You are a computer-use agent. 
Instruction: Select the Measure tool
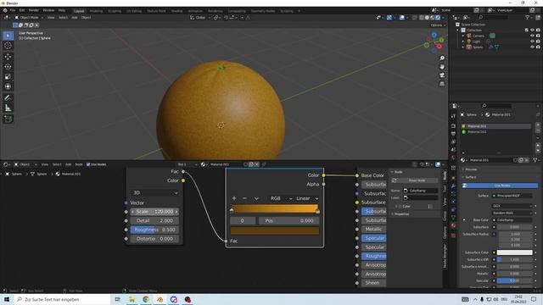pyautogui.click(x=8, y=108)
